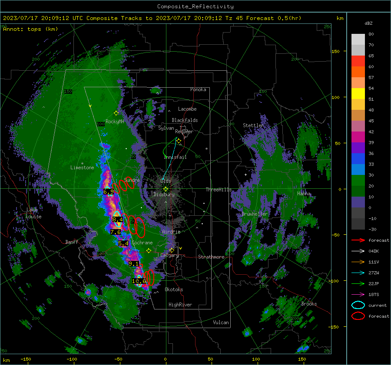Viewport: 391px width, 365px height.
Task: Click the Sundre town label
Action: pos(132,180)
